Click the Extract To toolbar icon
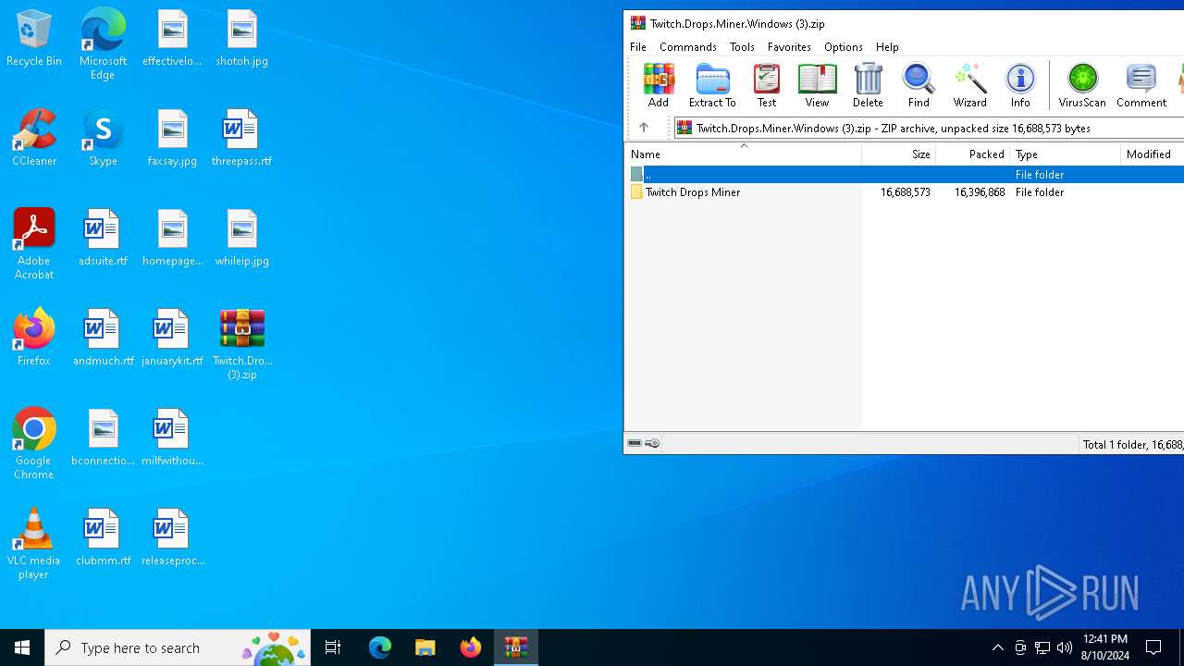Screen dimensions: 1184x666 (x=712, y=85)
